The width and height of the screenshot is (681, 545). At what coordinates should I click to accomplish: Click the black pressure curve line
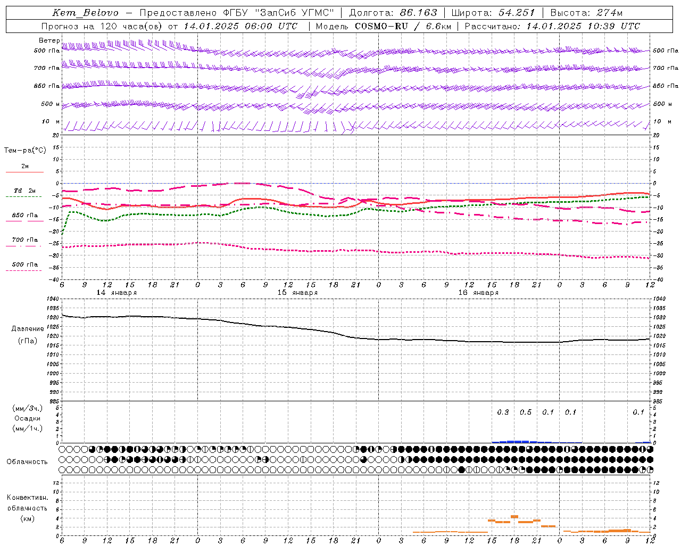(356, 337)
